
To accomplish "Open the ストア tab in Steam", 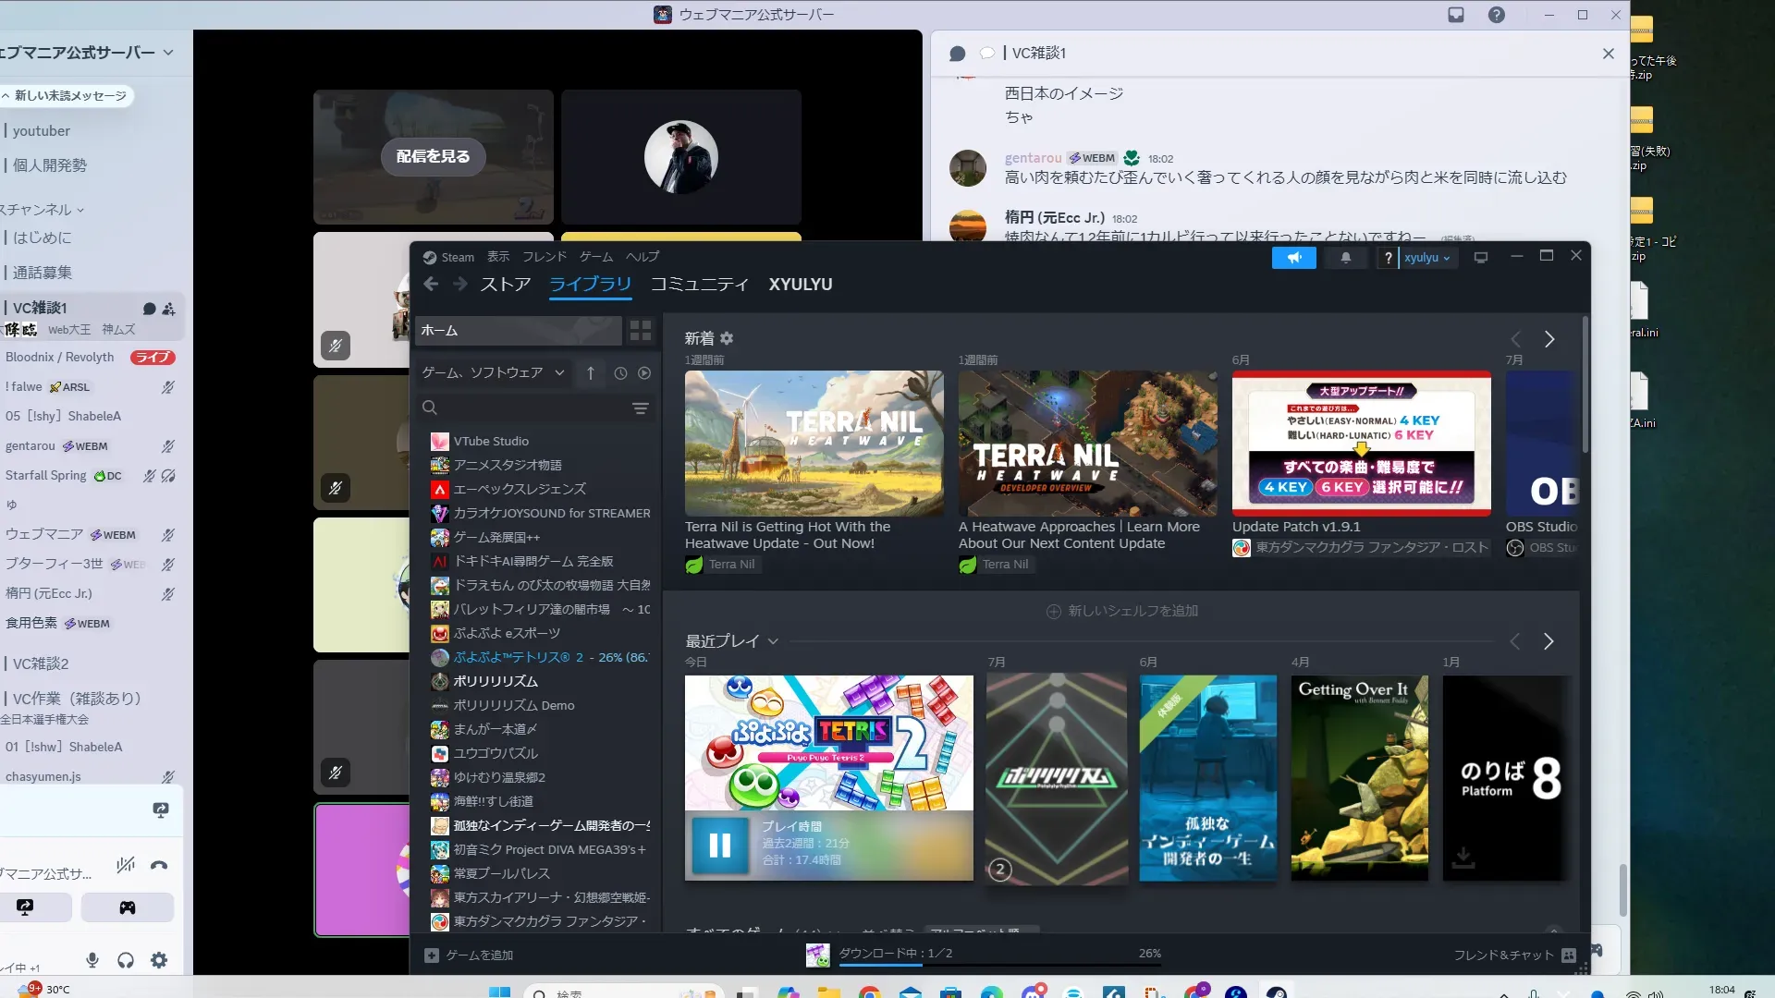I will 505,285.
